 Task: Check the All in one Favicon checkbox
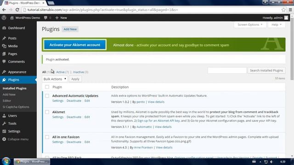pos(47,137)
